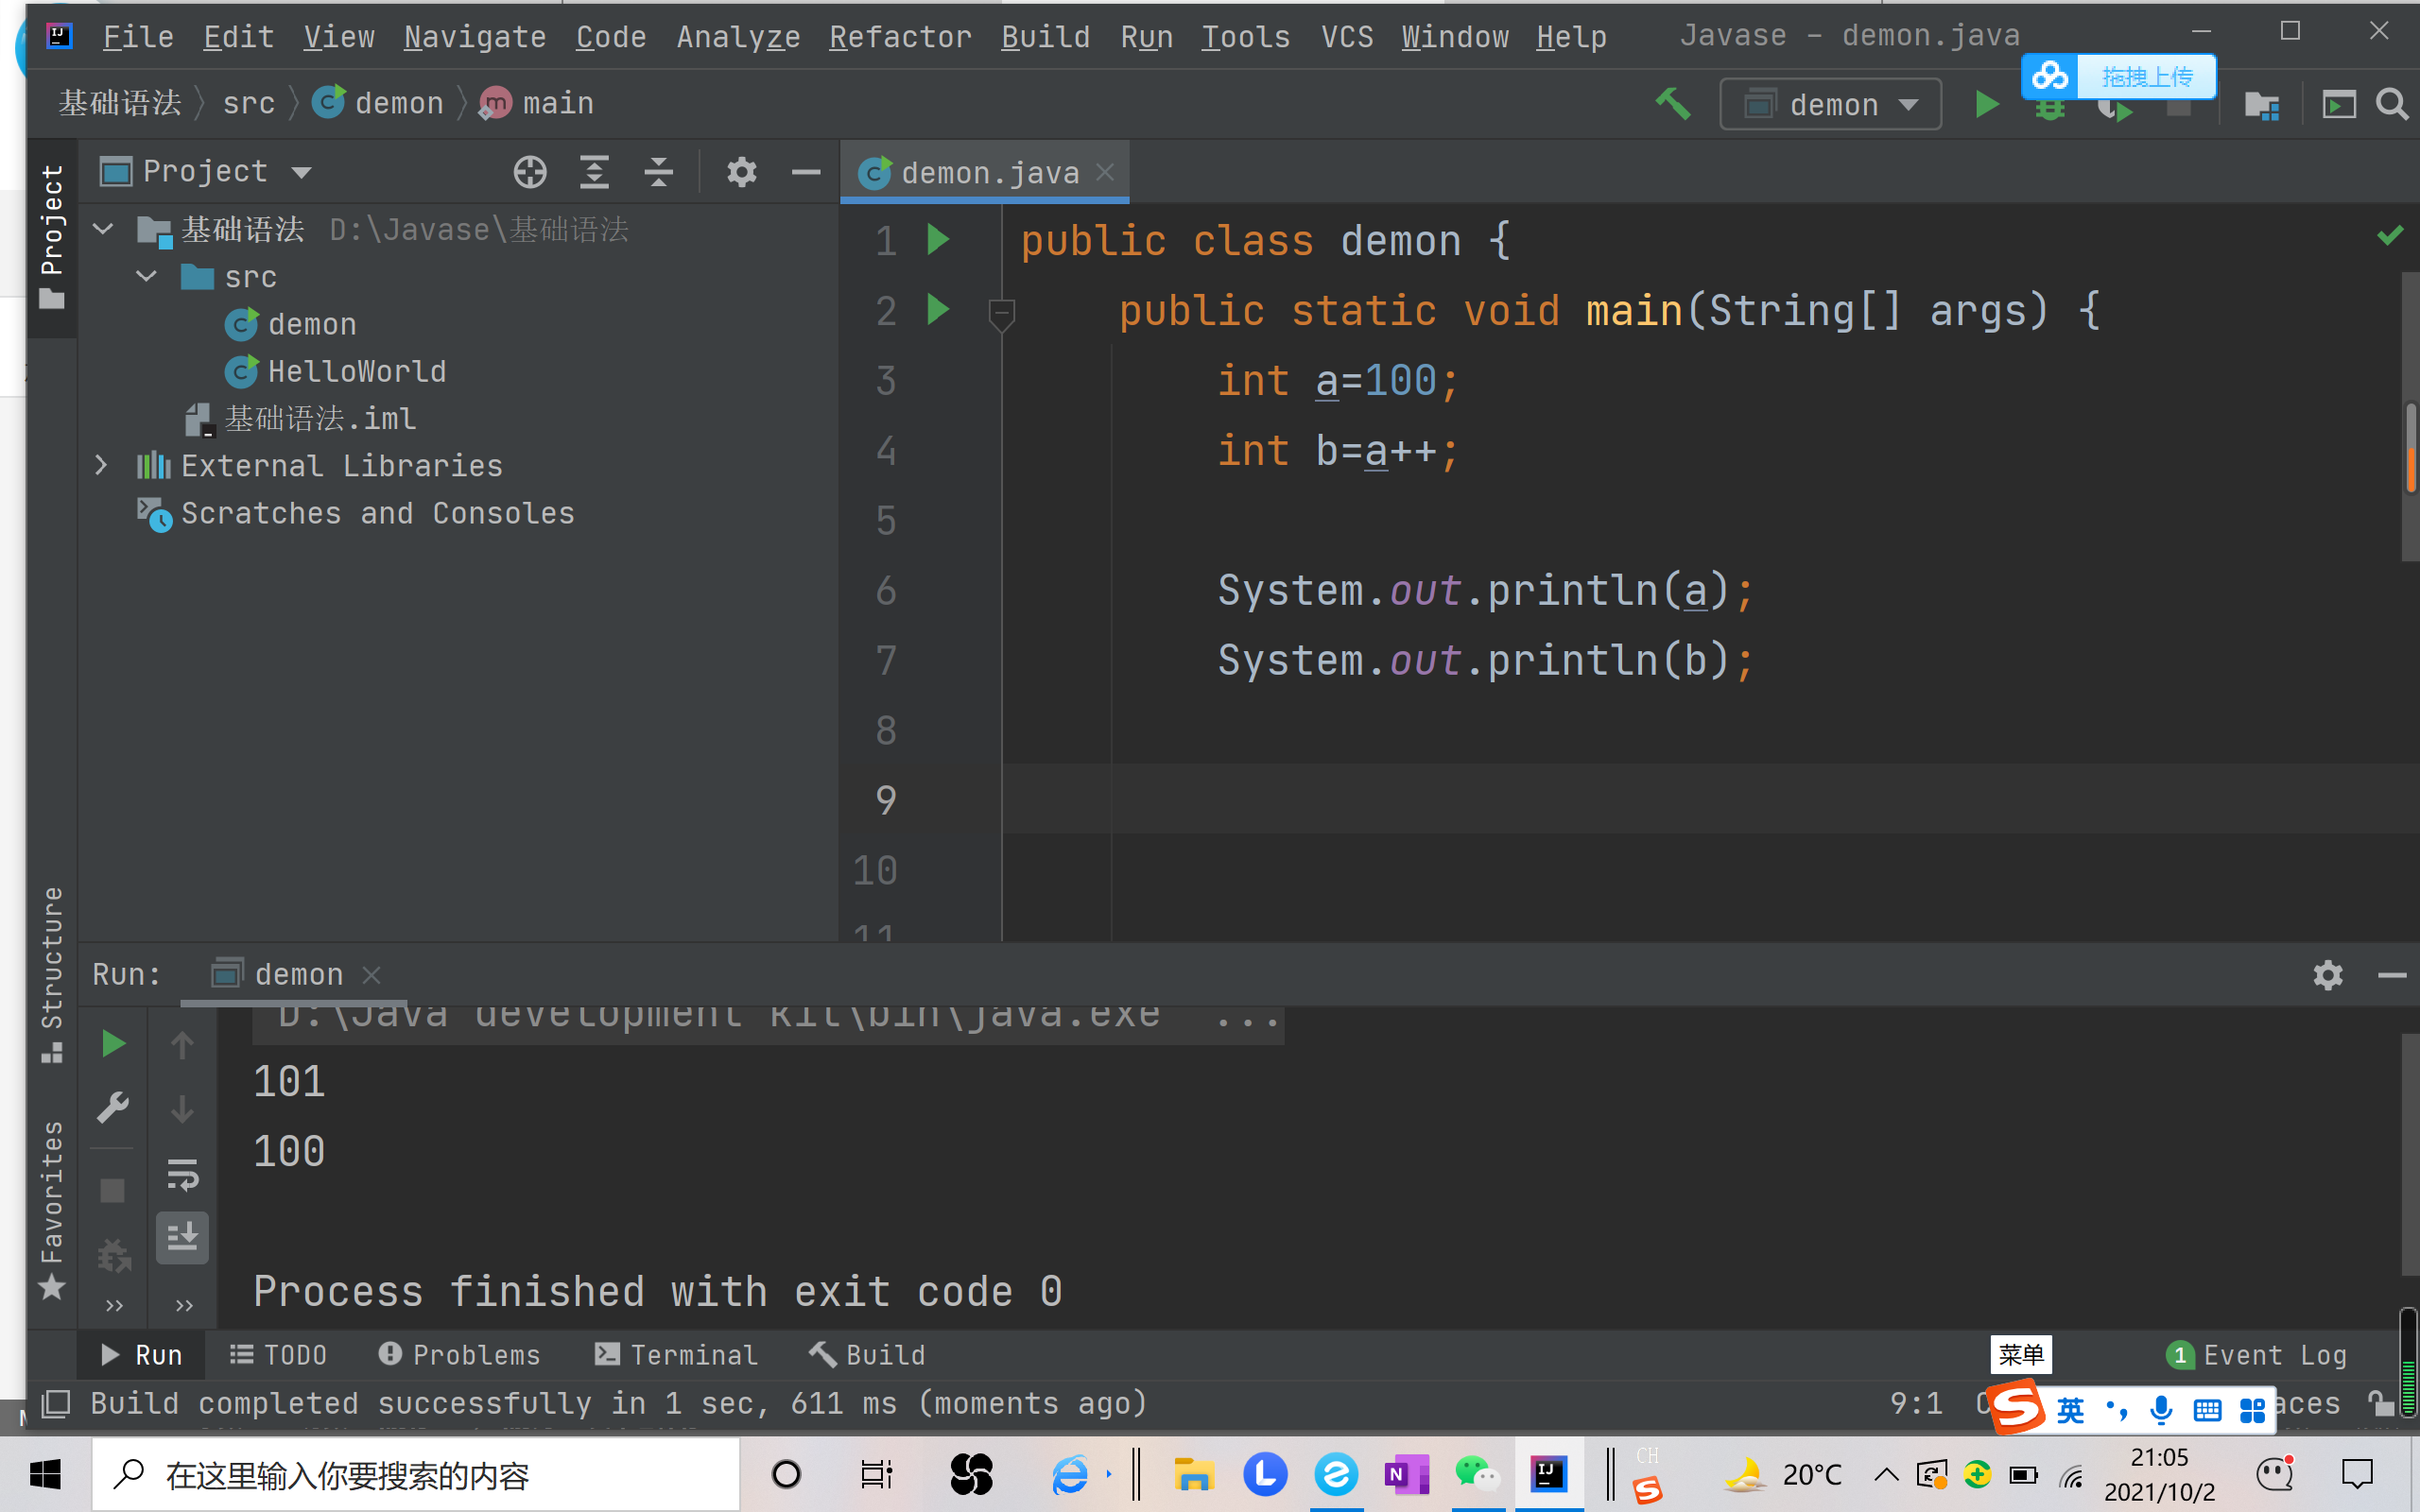Click the Search Everywhere magnifier icon
Screen dimensions: 2420x1512
point(2391,104)
